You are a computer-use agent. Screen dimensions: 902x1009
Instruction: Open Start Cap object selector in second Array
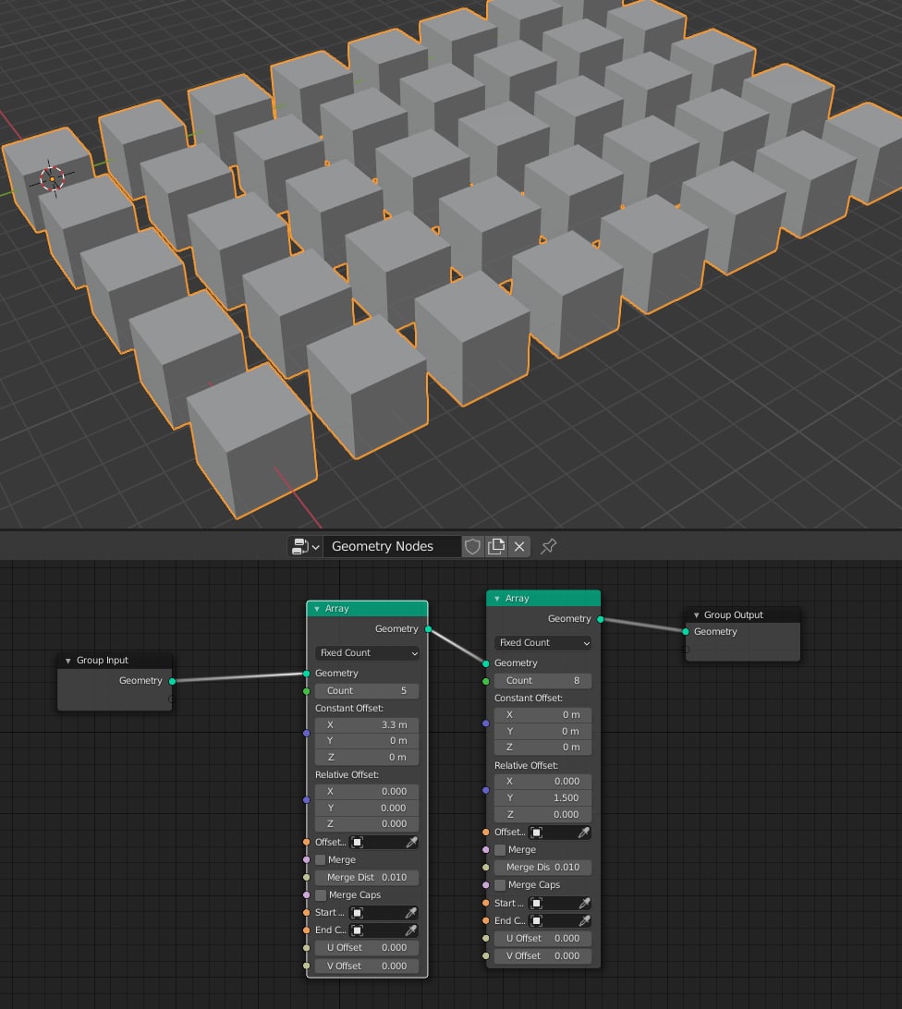point(553,903)
